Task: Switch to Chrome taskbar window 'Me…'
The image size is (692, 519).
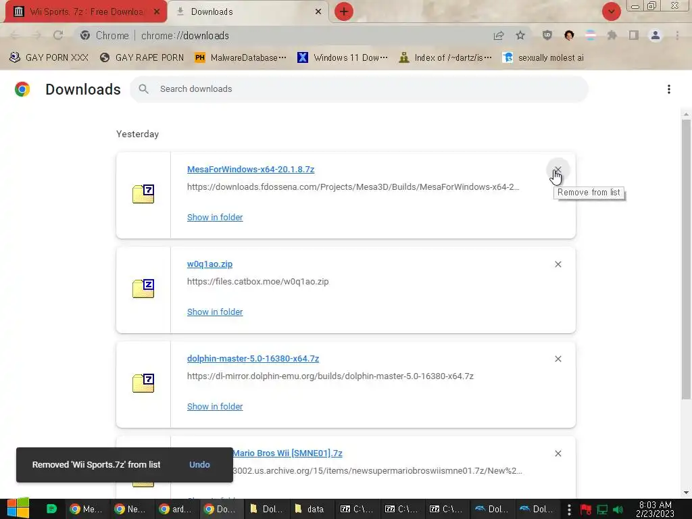Action: pos(86,509)
